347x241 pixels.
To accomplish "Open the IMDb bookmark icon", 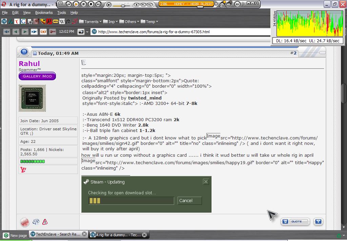I will click(x=56, y=21).
